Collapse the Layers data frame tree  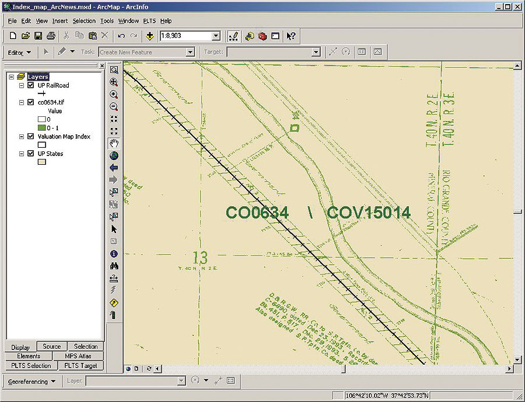click(12, 77)
